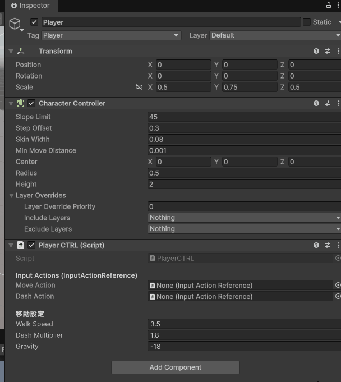Disable the Player active checkbox
The width and height of the screenshot is (341, 382).
34,22
